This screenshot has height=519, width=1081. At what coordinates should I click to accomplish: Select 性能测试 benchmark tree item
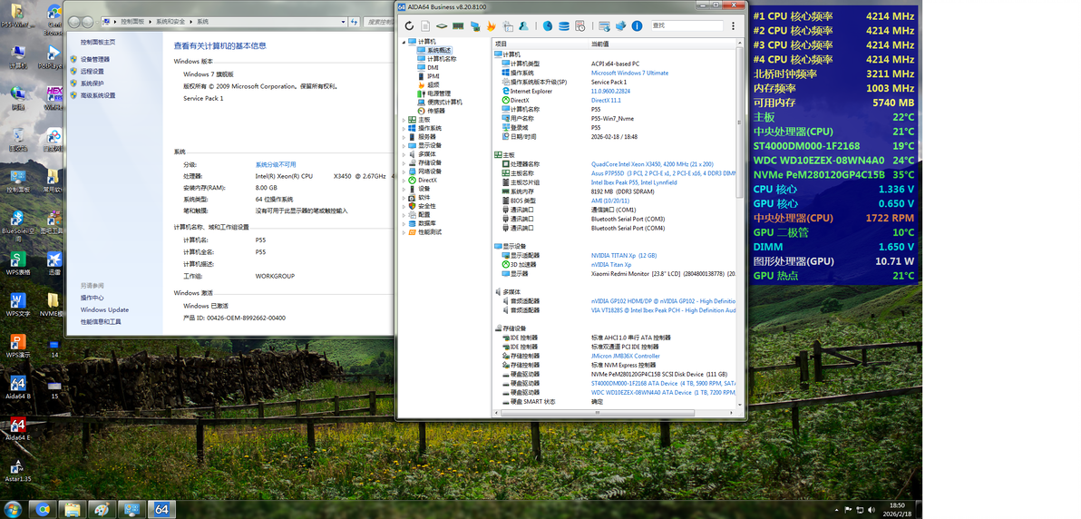click(x=430, y=232)
